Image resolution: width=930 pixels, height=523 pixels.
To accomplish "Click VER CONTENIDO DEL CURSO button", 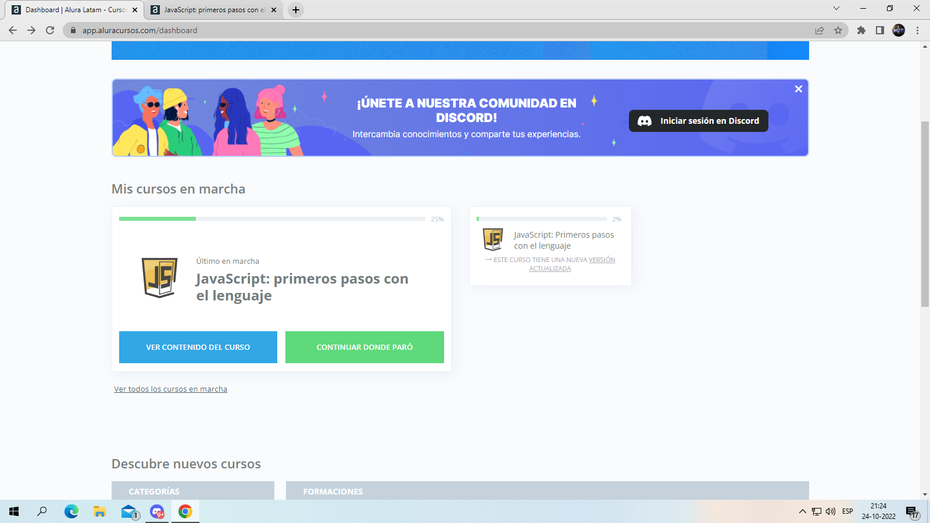I will (198, 347).
